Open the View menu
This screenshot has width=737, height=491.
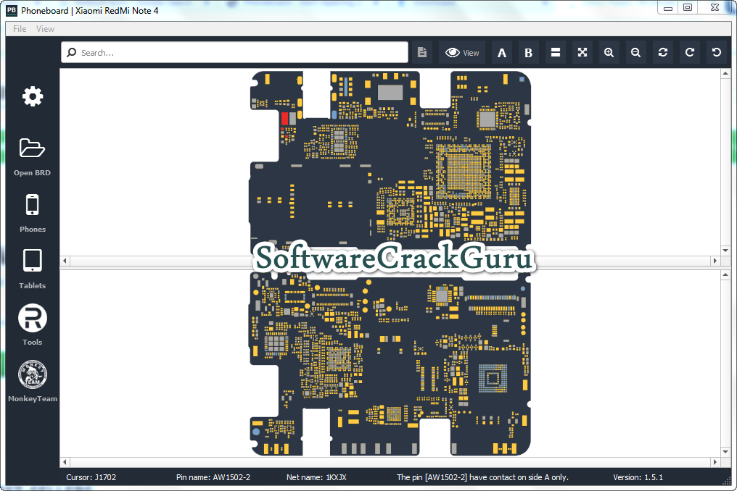point(45,29)
